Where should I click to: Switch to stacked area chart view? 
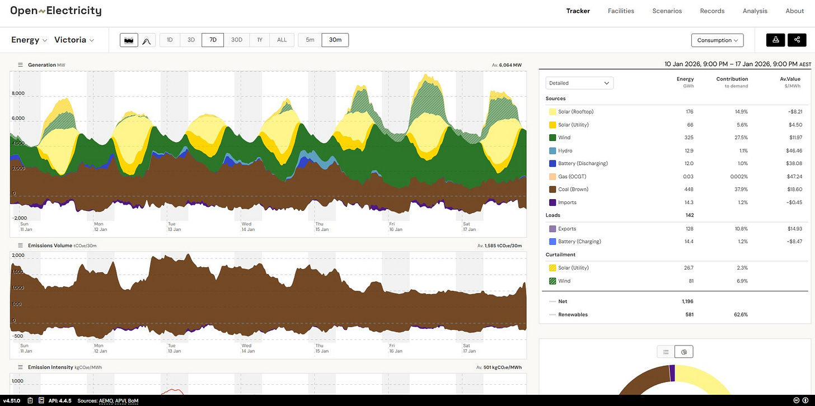129,40
